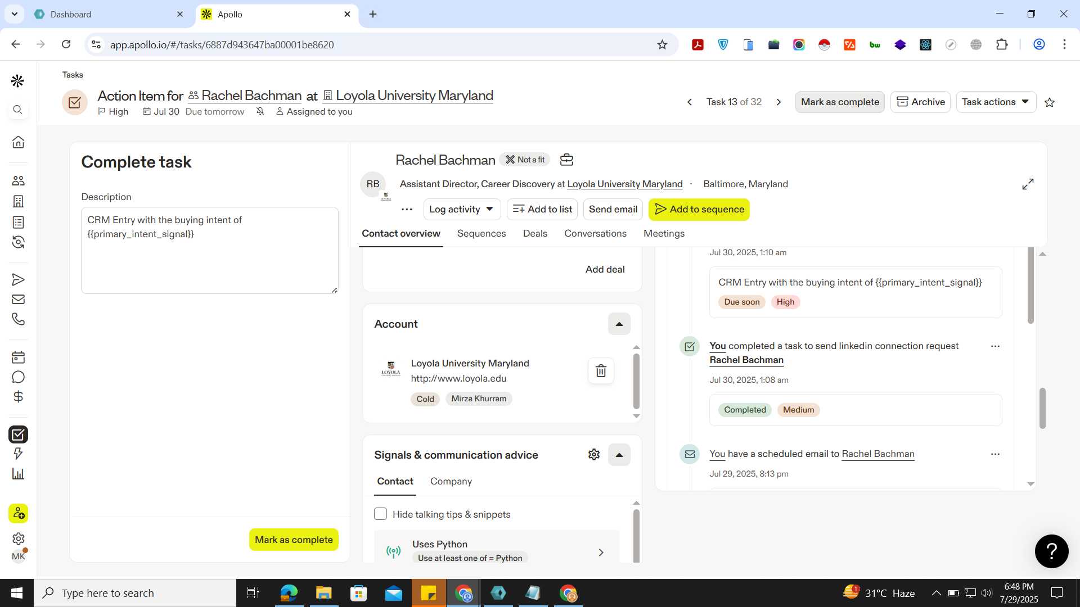Toggle the reminder bell icon under the title
Screen dimensions: 1080x607
tap(260, 112)
